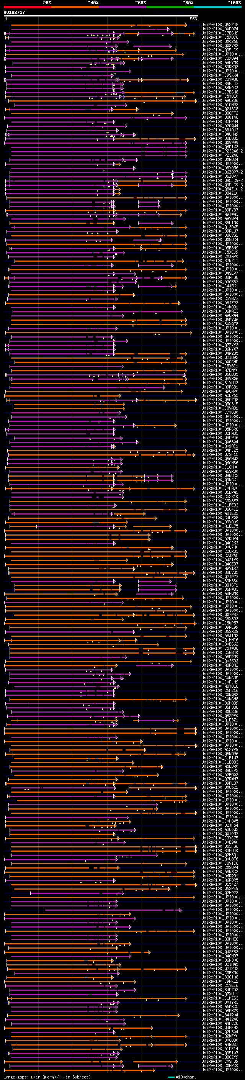
Task: Open the UniRef100_B6KAE3 entry
Action: [220, 311]
